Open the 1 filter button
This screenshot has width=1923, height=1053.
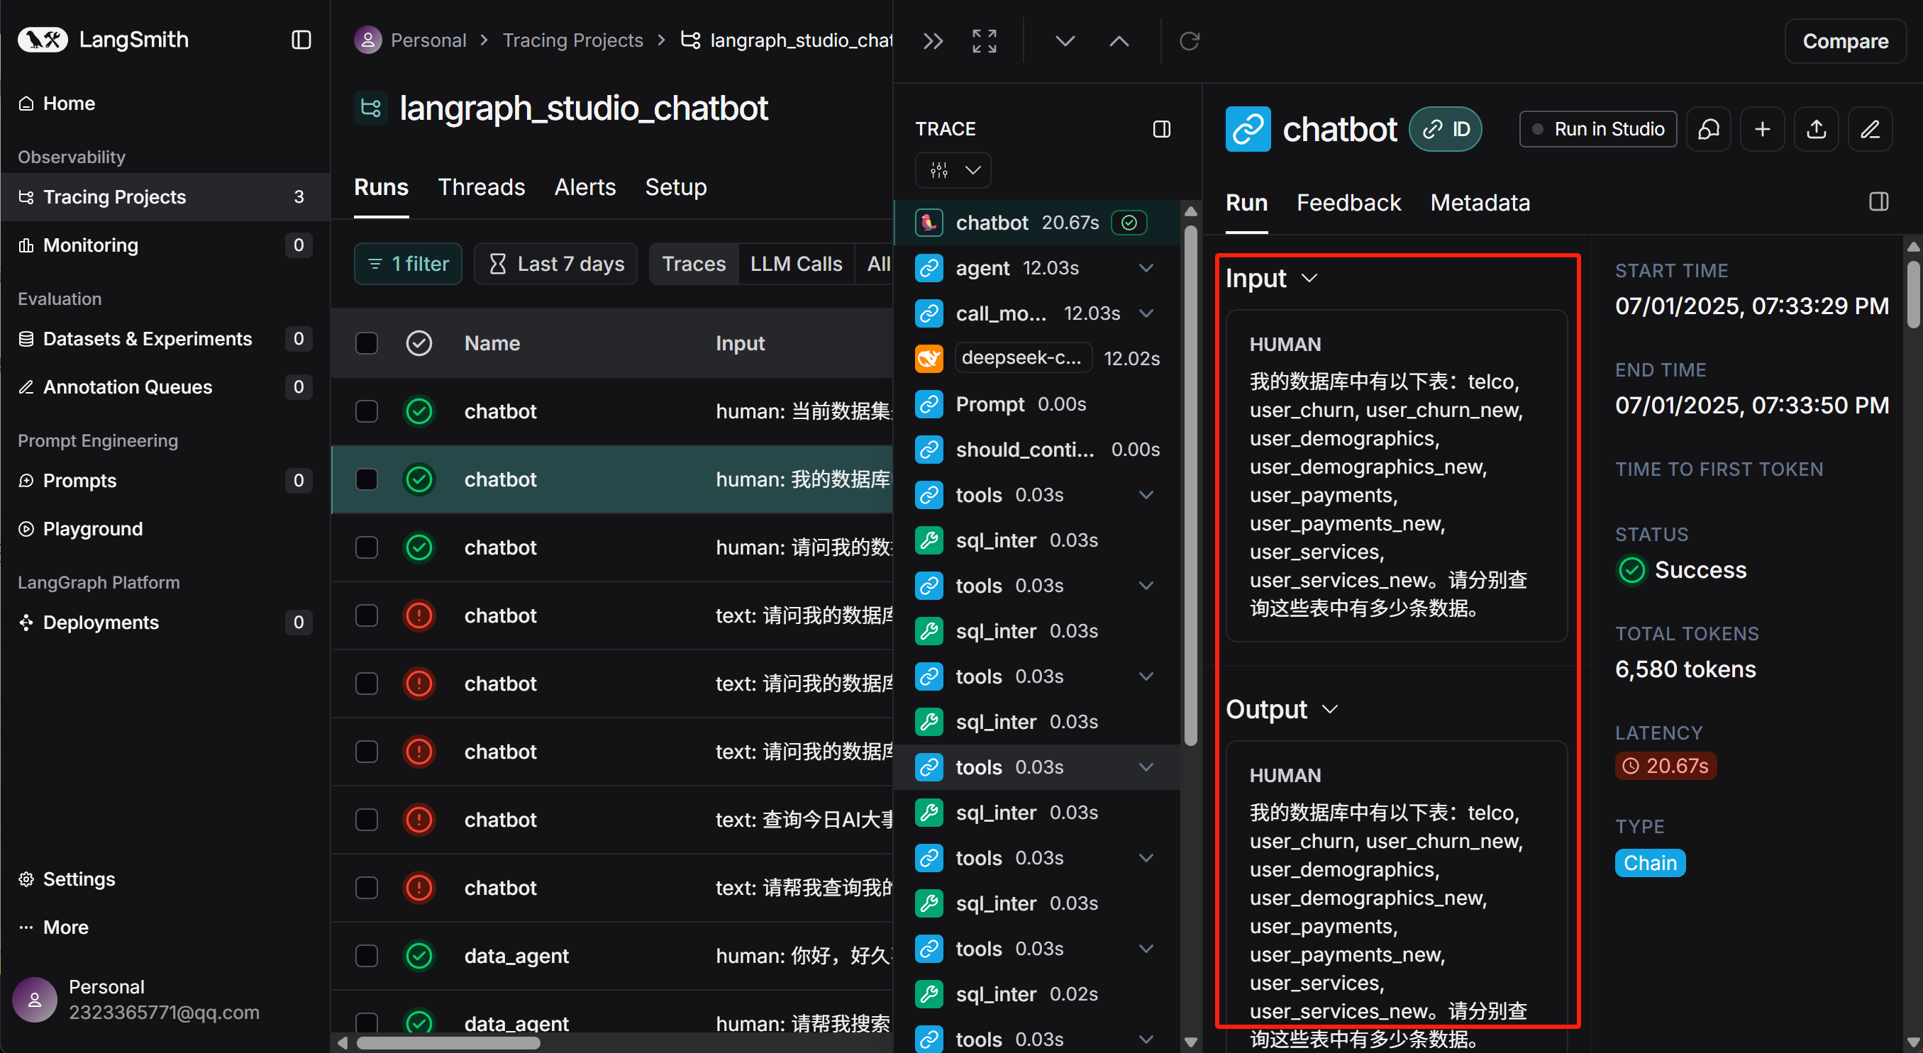click(x=408, y=264)
